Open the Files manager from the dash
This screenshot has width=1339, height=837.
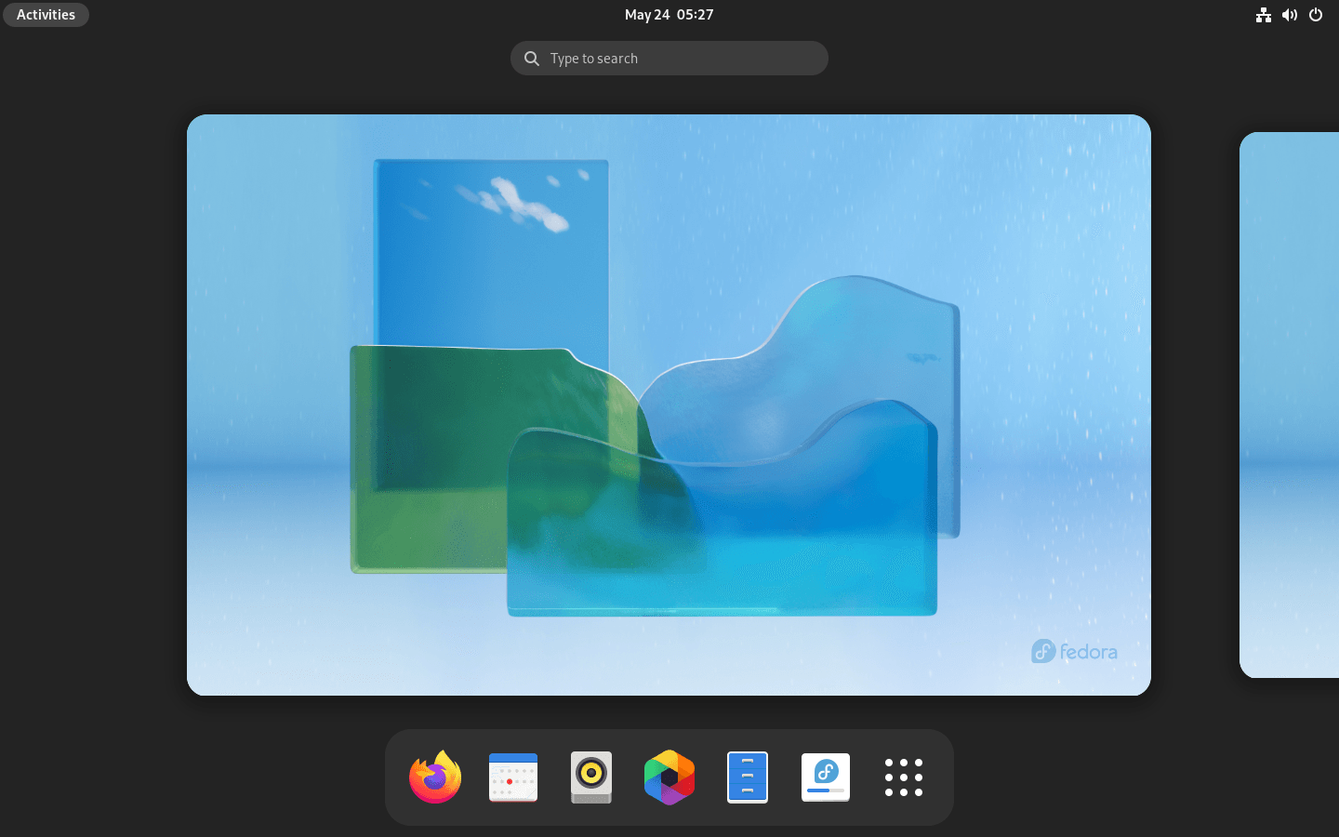tap(748, 777)
